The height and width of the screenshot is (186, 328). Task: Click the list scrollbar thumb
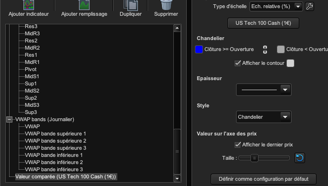click(177, 152)
